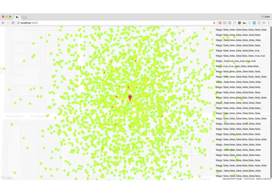Click the Wi. extension icon

click(264, 23)
